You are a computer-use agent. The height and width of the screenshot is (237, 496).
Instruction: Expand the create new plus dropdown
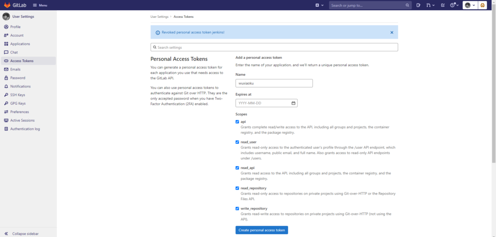click(319, 5)
